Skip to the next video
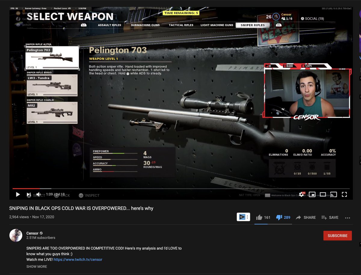Image resolution: width=361 pixels, height=275 pixels. point(29,195)
